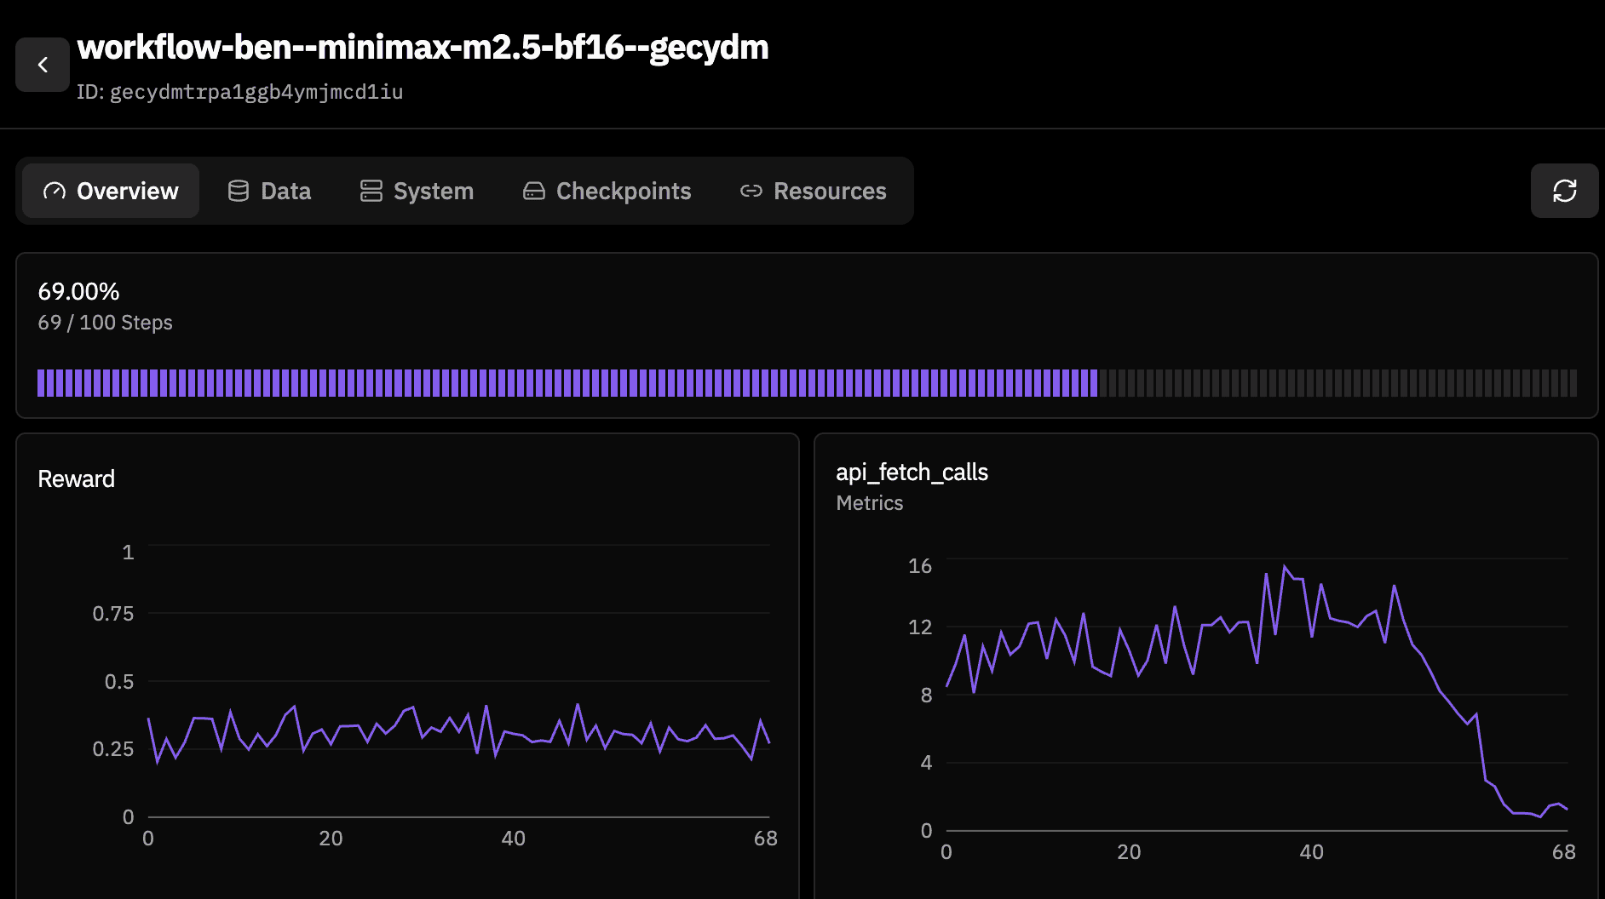1605x899 pixels.
Task: Open the Resources tab
Action: (x=812, y=191)
